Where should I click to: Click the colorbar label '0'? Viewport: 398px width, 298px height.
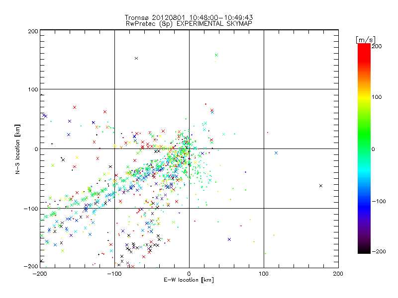coord(373,149)
